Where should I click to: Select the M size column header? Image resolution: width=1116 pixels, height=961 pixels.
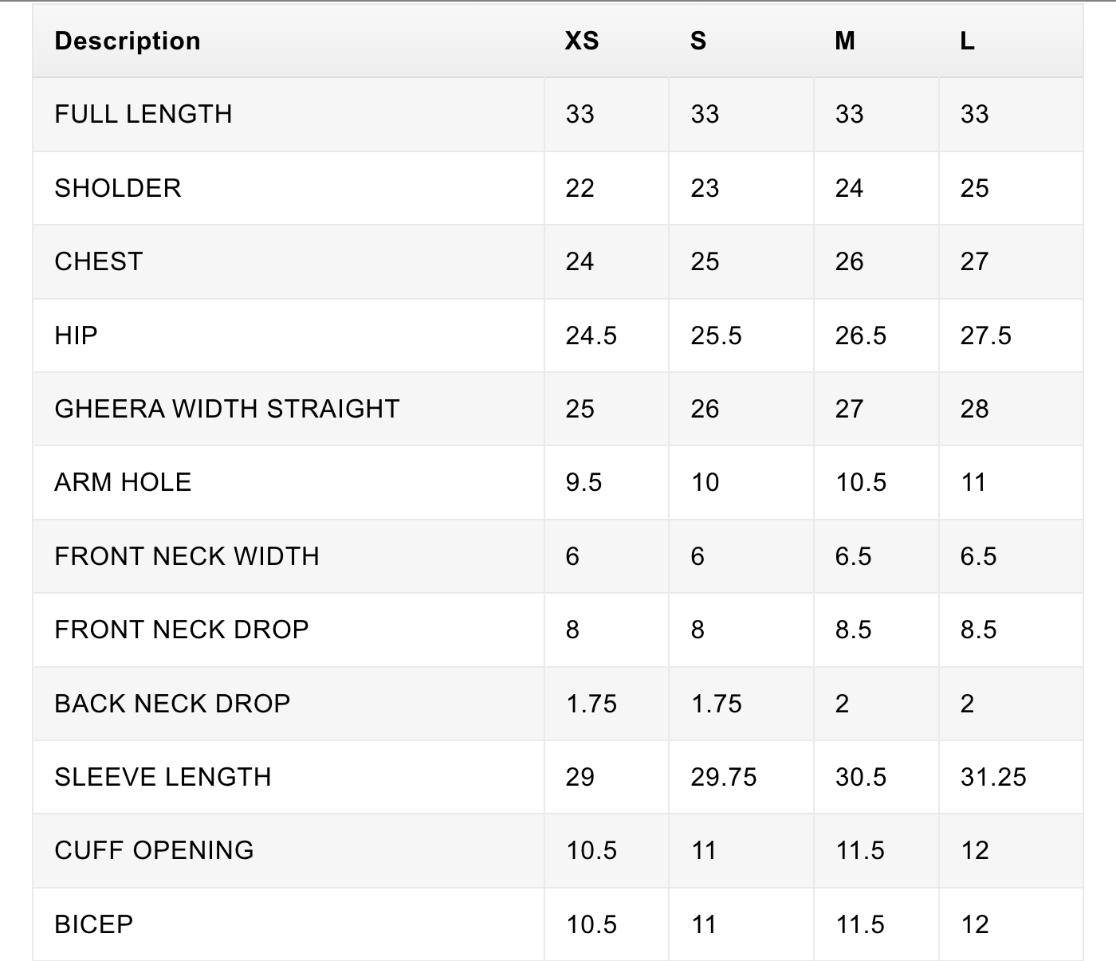(x=845, y=41)
